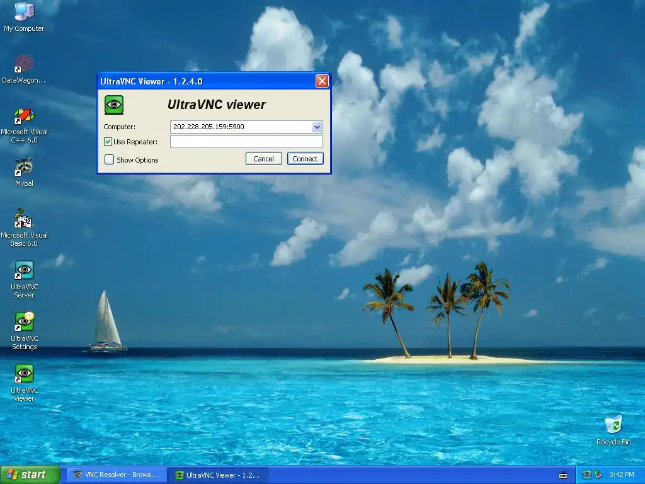The image size is (645, 484).
Task: Select the UltraVNC Settings desktop icon
Action: click(x=25, y=331)
